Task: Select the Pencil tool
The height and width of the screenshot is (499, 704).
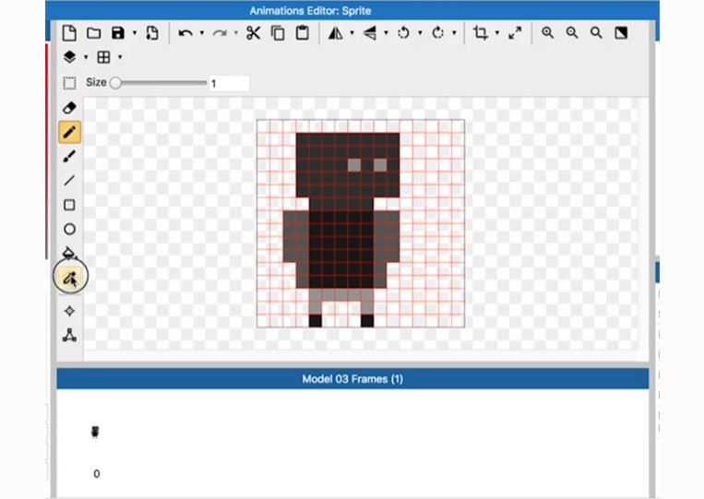Action: point(69,132)
